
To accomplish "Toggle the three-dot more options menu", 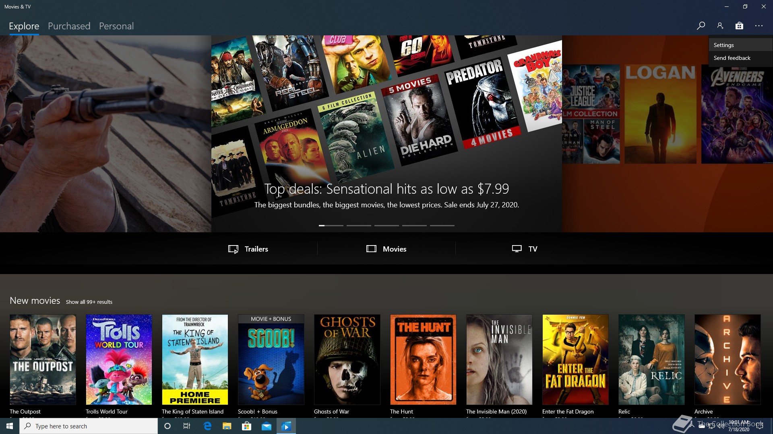I will click(x=759, y=26).
